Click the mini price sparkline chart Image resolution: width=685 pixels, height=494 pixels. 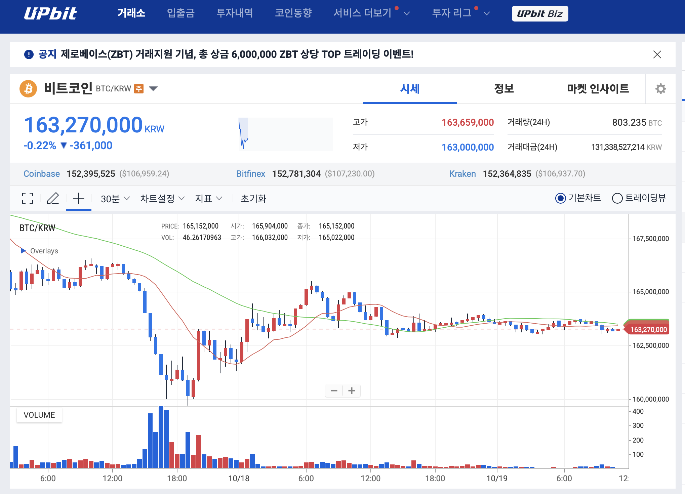(285, 134)
